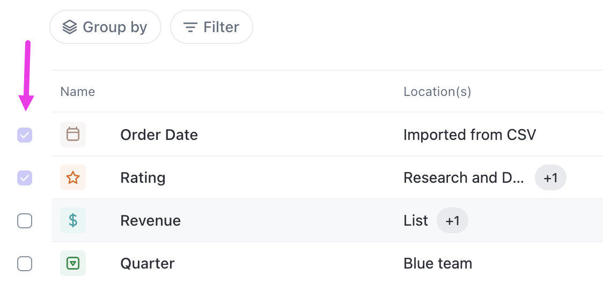Expand the +1 locations badge for Rating

[x=550, y=178]
